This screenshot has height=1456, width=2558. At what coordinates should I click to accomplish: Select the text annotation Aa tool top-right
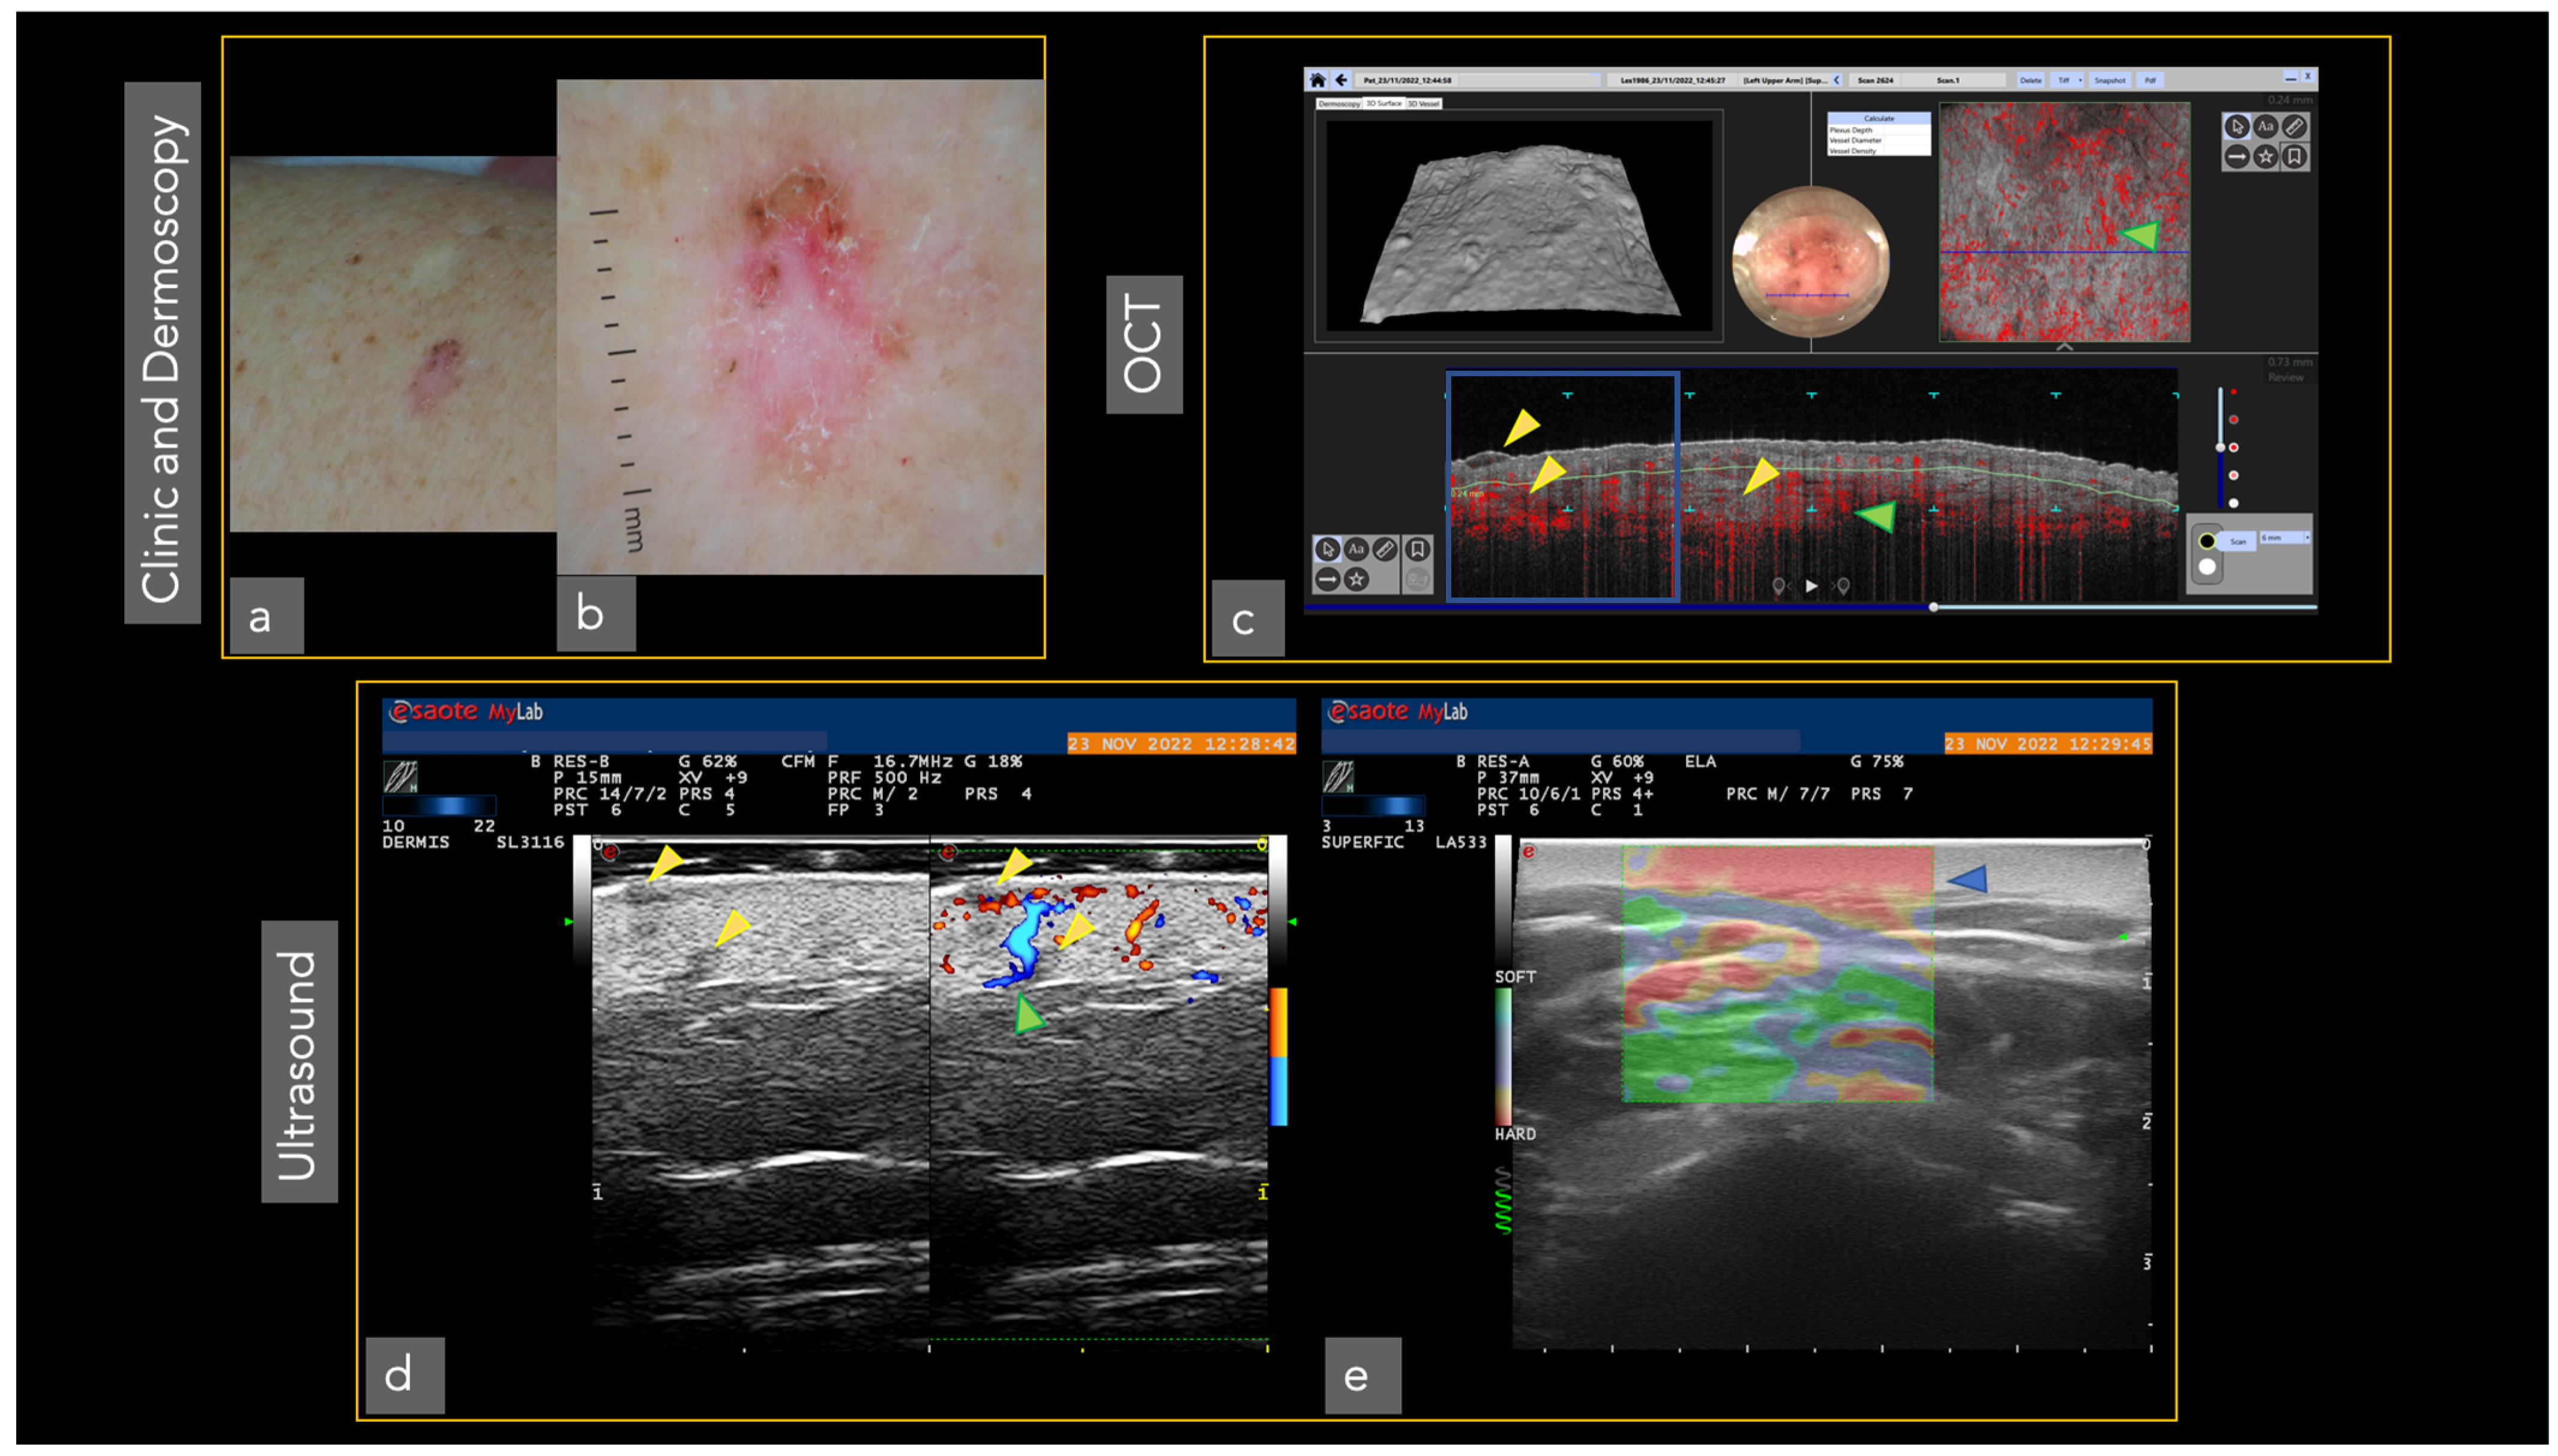coord(2265,126)
